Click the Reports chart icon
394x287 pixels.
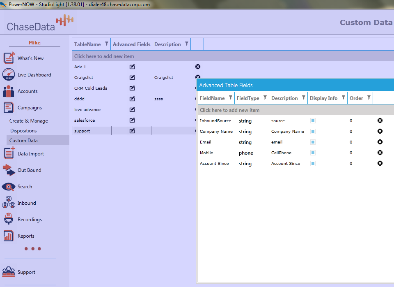[9, 236]
